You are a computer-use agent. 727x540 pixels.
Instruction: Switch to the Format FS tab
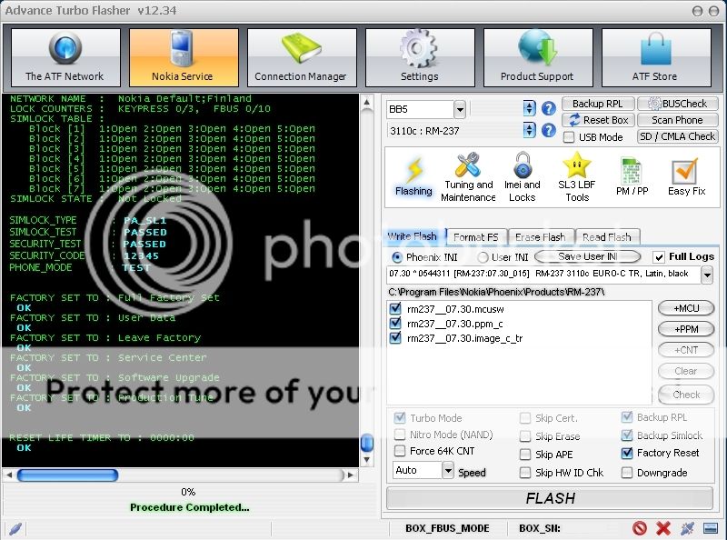click(x=476, y=237)
